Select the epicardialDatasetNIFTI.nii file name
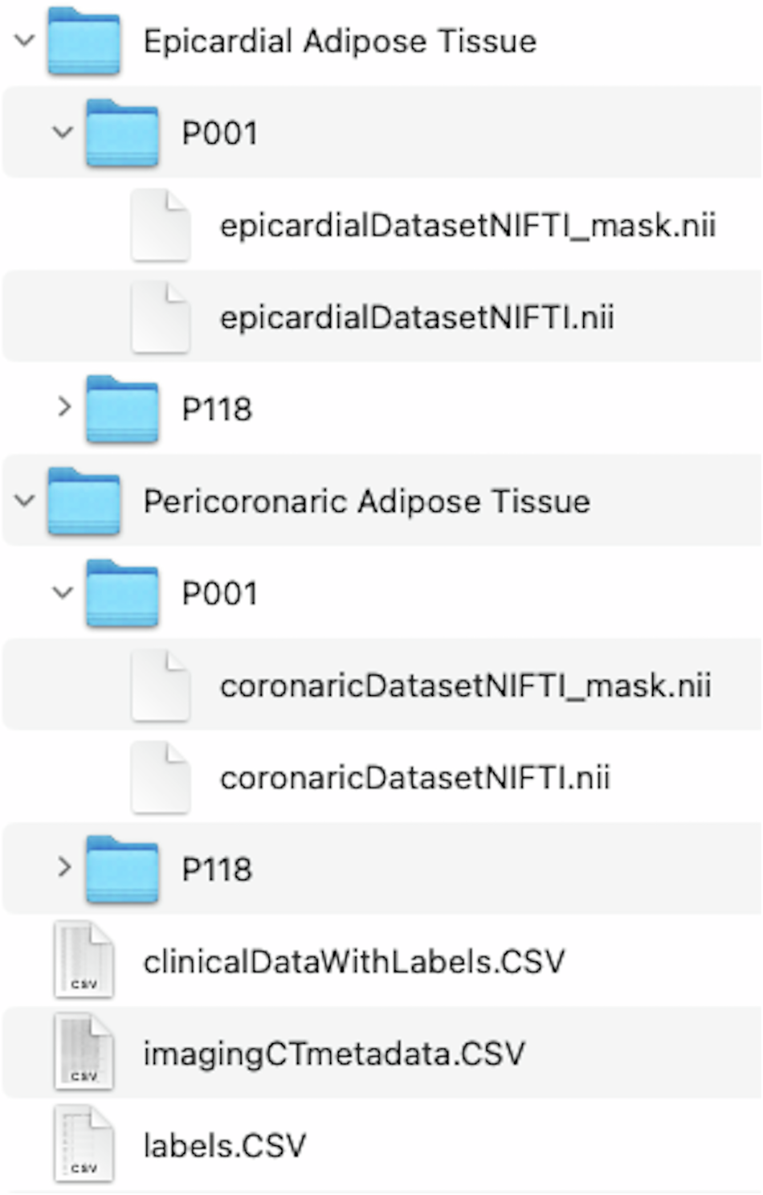The image size is (763, 1195). (x=417, y=317)
